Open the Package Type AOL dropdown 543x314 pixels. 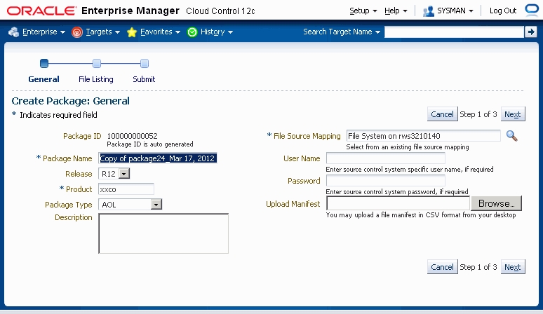(x=156, y=205)
